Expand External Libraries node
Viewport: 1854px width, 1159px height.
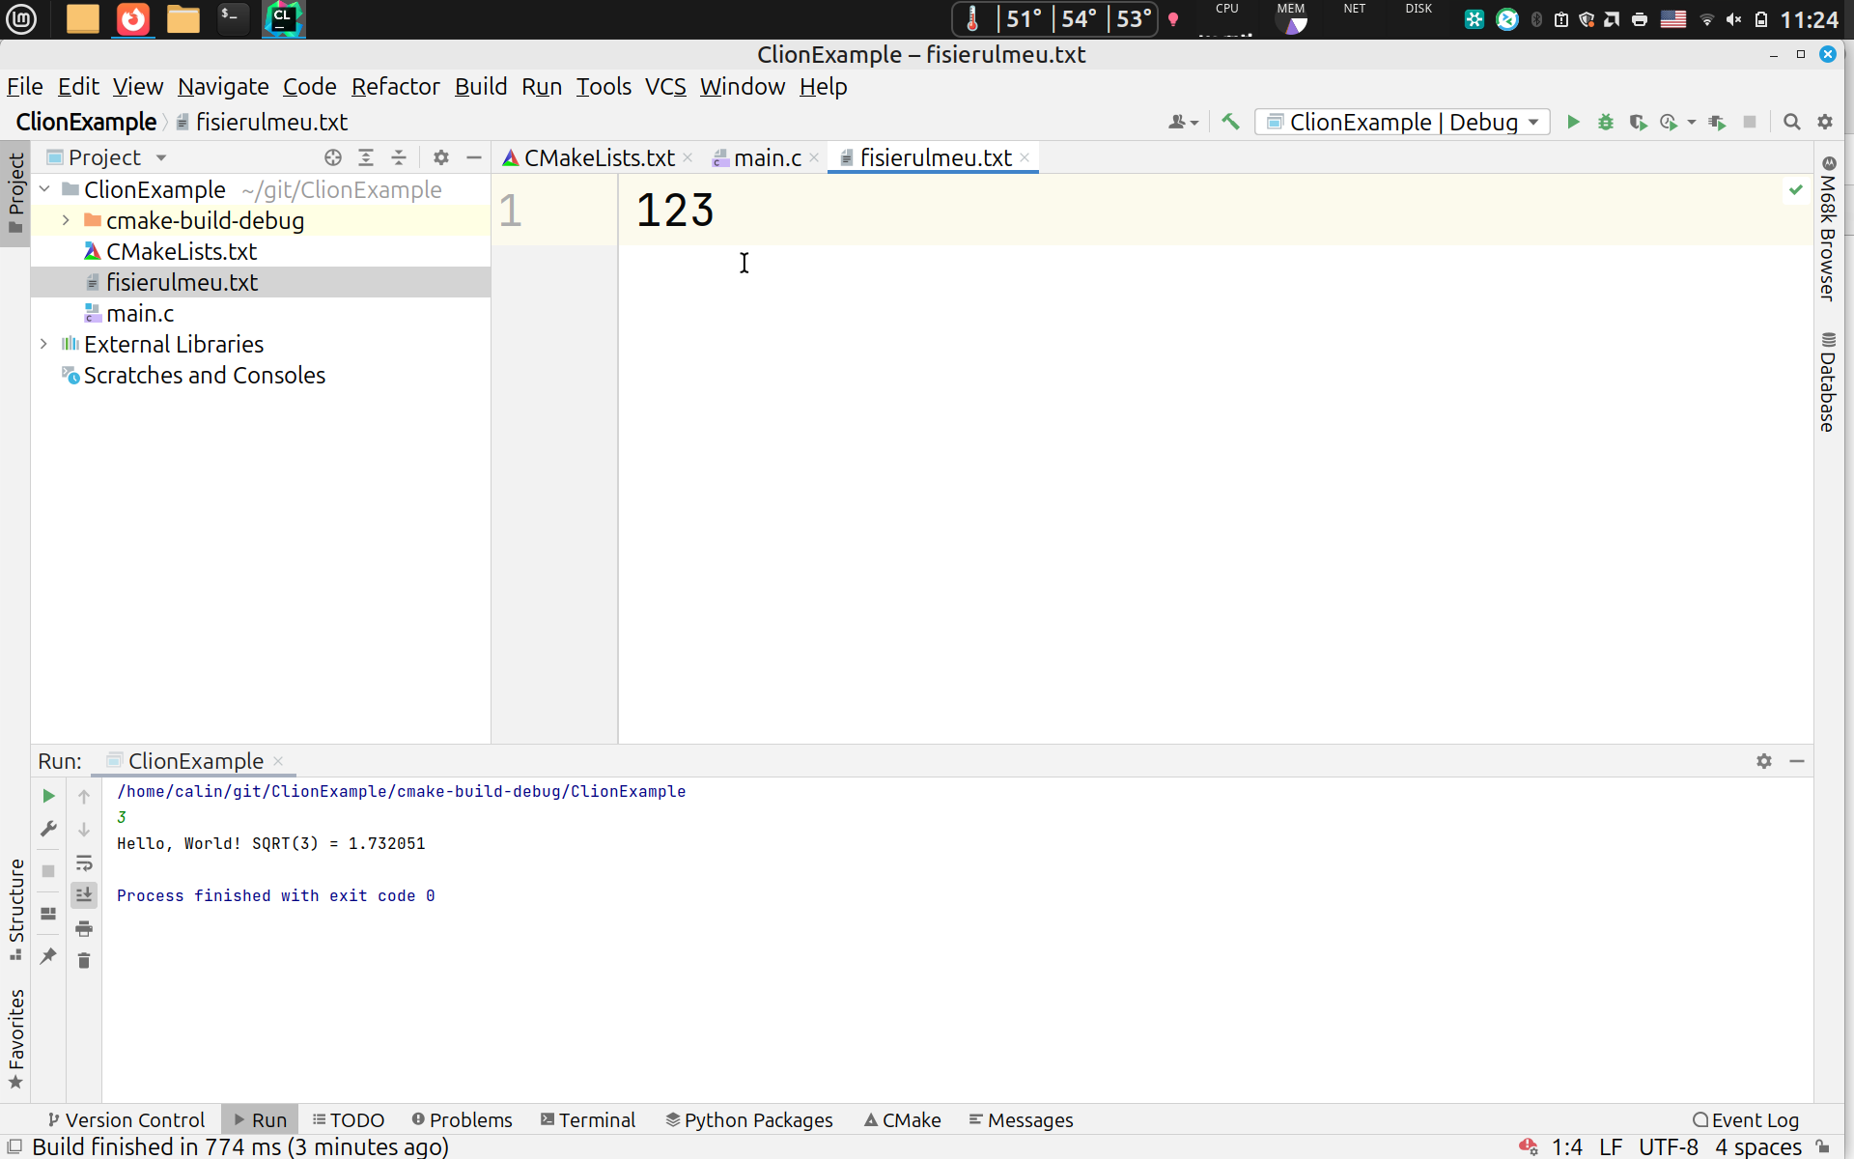[x=43, y=344]
